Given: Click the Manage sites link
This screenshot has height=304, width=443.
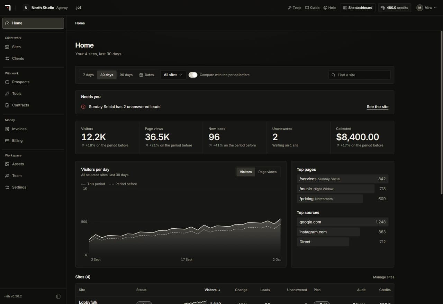Looking at the screenshot, I should [x=383, y=277].
